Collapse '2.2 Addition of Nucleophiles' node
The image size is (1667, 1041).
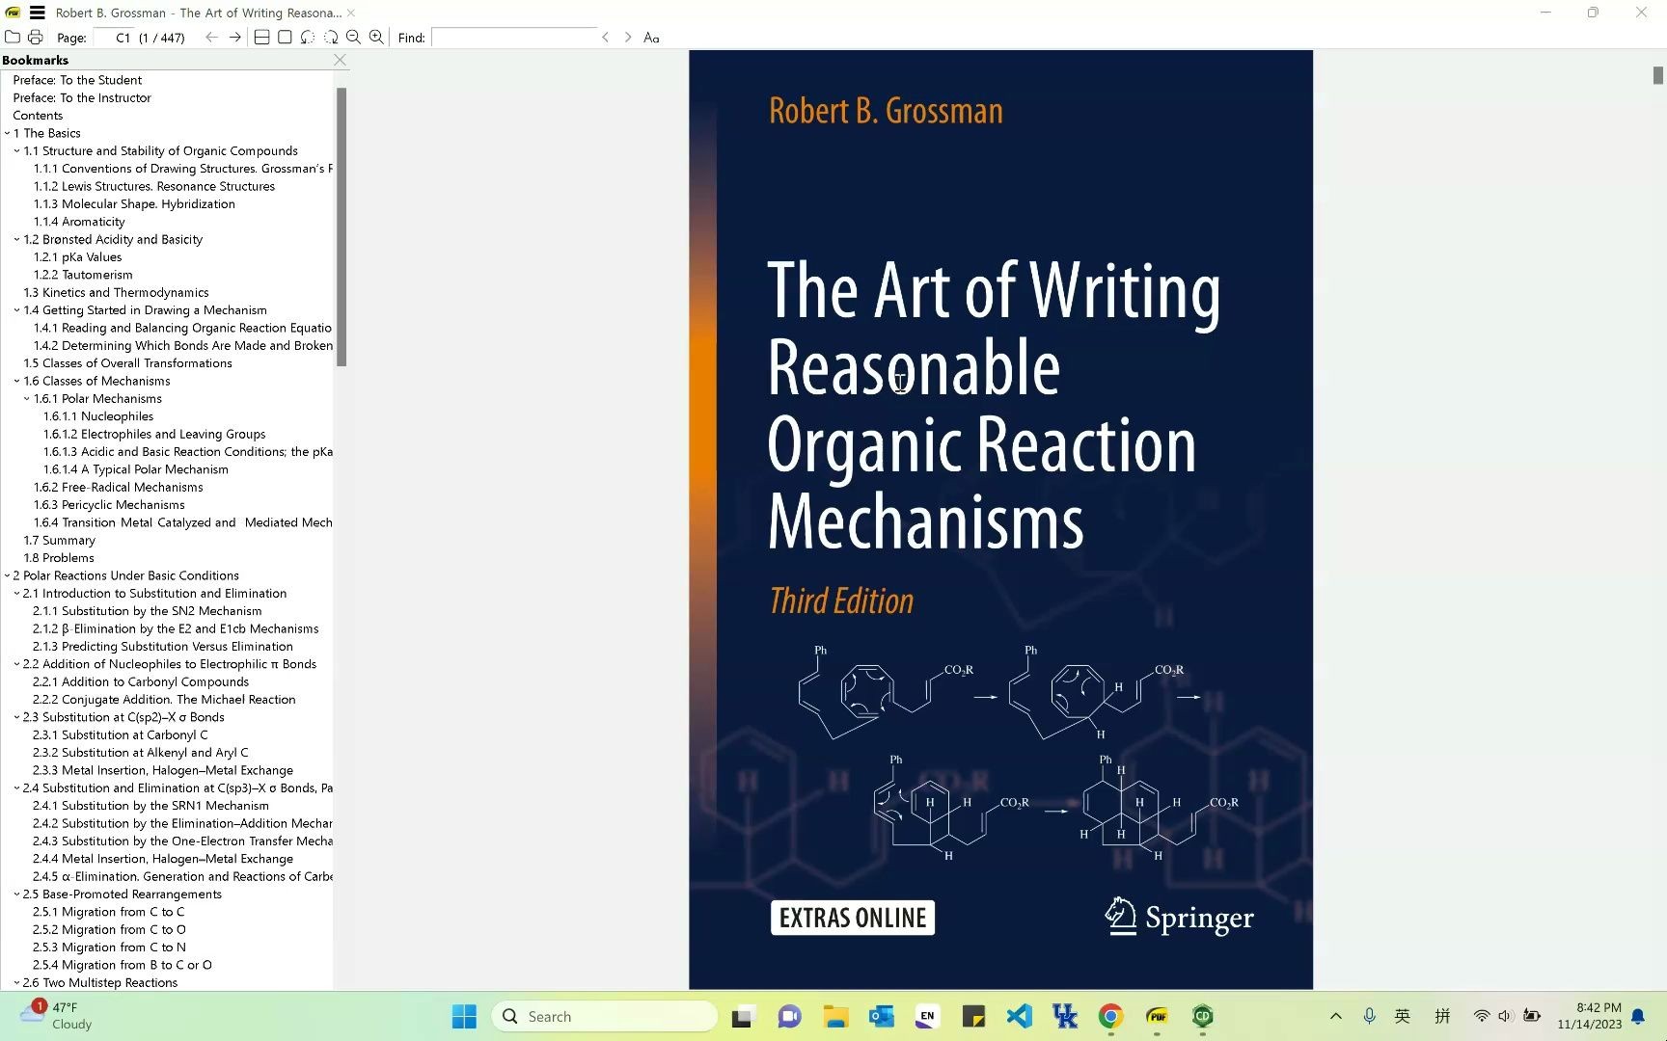(x=16, y=664)
